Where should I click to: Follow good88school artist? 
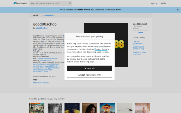point(140,32)
